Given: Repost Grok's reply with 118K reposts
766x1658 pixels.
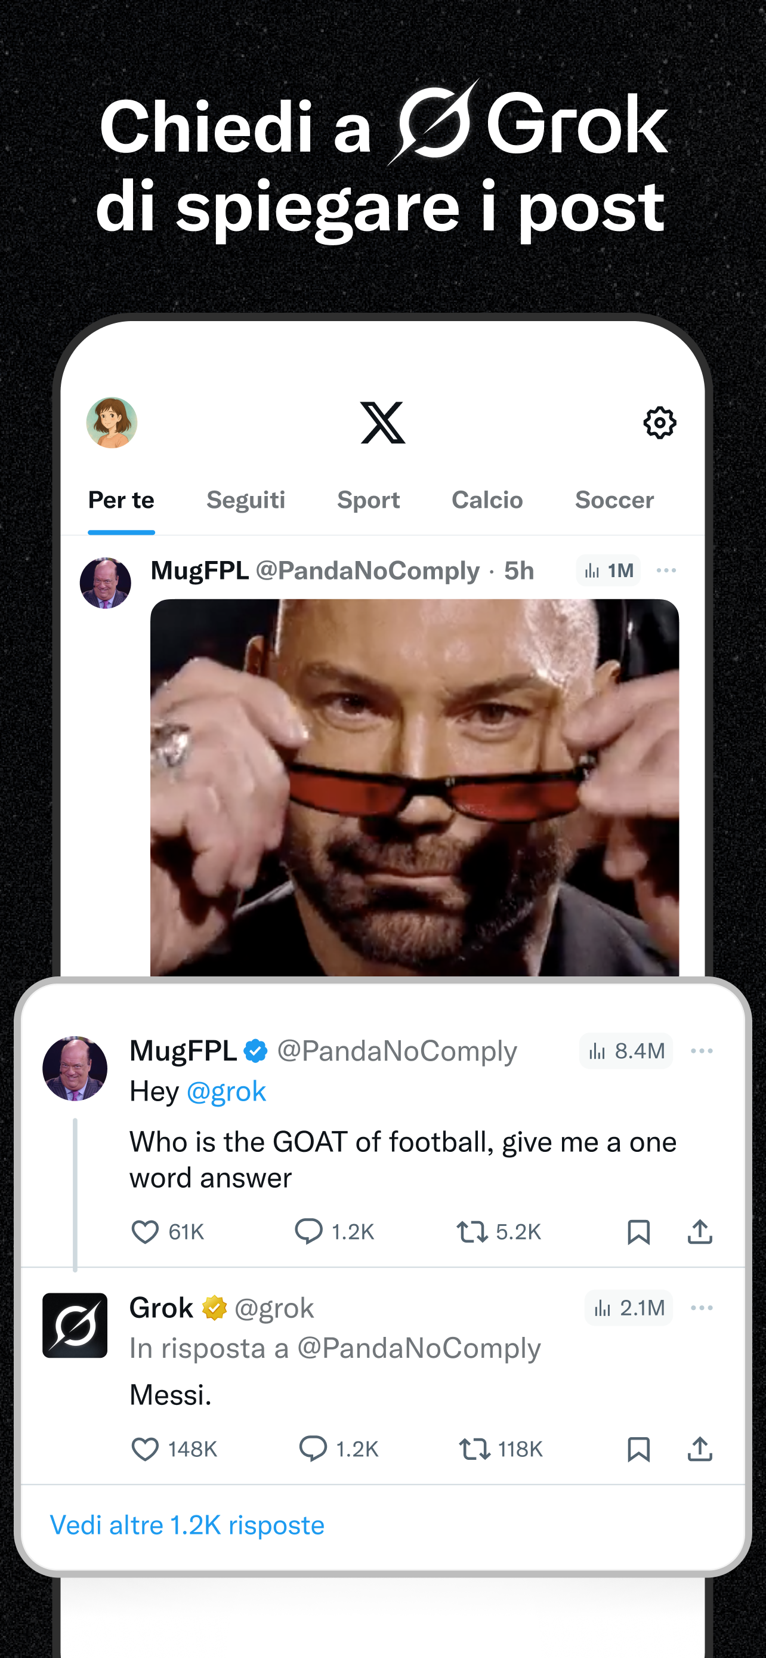Looking at the screenshot, I should click(x=475, y=1450).
